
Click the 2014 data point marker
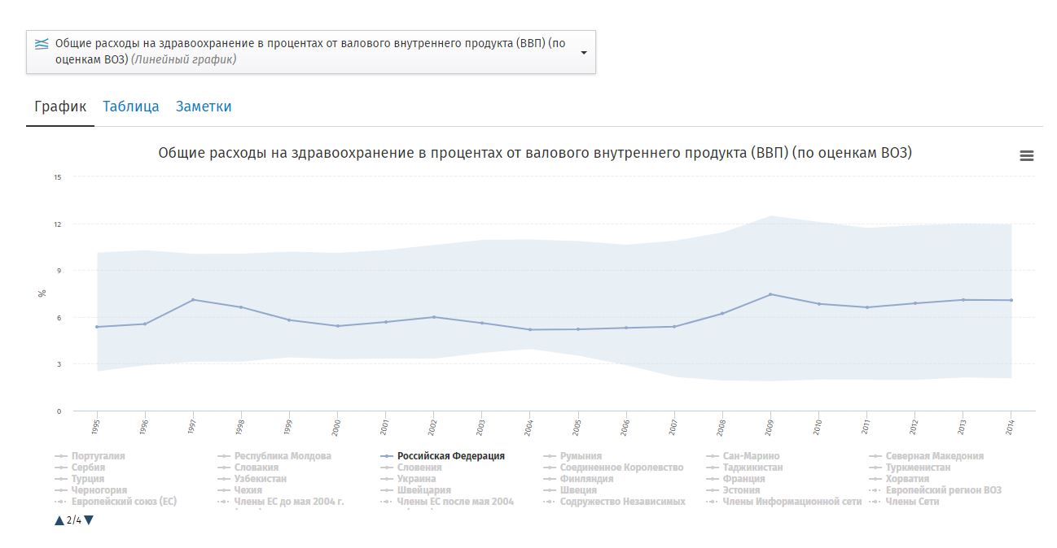click(1011, 300)
